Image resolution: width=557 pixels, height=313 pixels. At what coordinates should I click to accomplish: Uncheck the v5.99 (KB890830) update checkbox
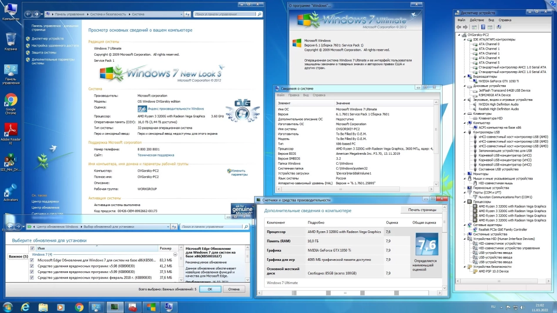click(x=32, y=272)
